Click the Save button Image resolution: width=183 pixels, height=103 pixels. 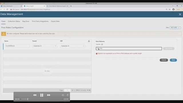click(x=173, y=60)
